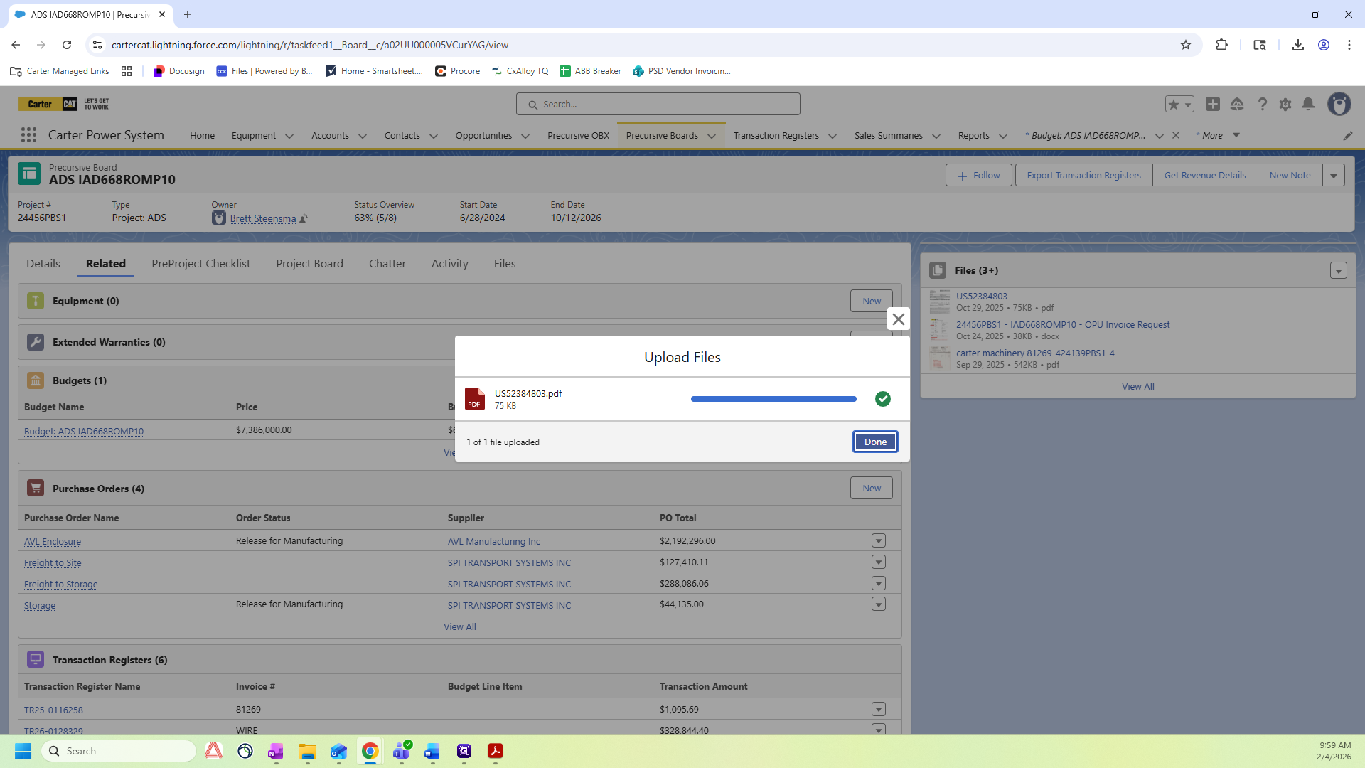Open the notifications bell
Image resolution: width=1365 pixels, height=768 pixels.
(x=1308, y=105)
